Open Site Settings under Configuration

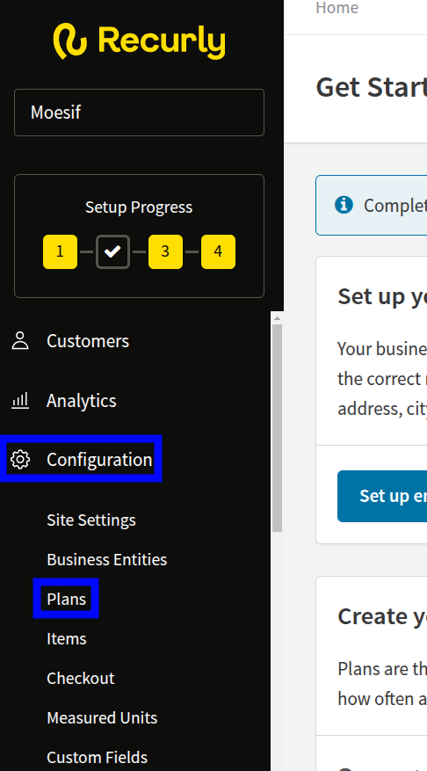(x=90, y=520)
